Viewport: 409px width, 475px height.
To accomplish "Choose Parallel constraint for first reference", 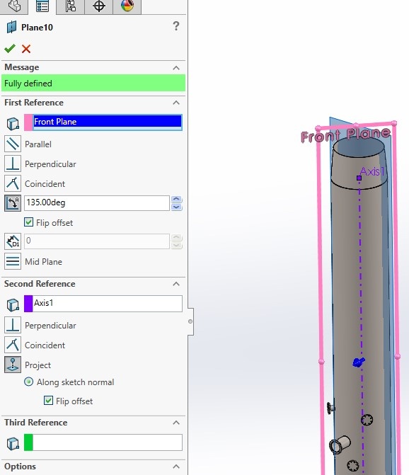I will click(x=13, y=144).
